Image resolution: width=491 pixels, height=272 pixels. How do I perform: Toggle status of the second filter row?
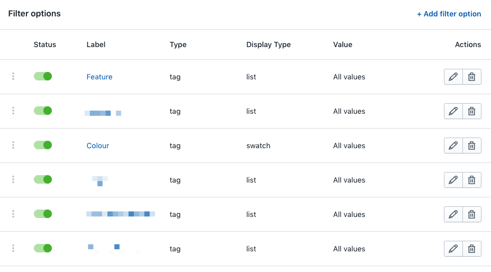point(43,111)
